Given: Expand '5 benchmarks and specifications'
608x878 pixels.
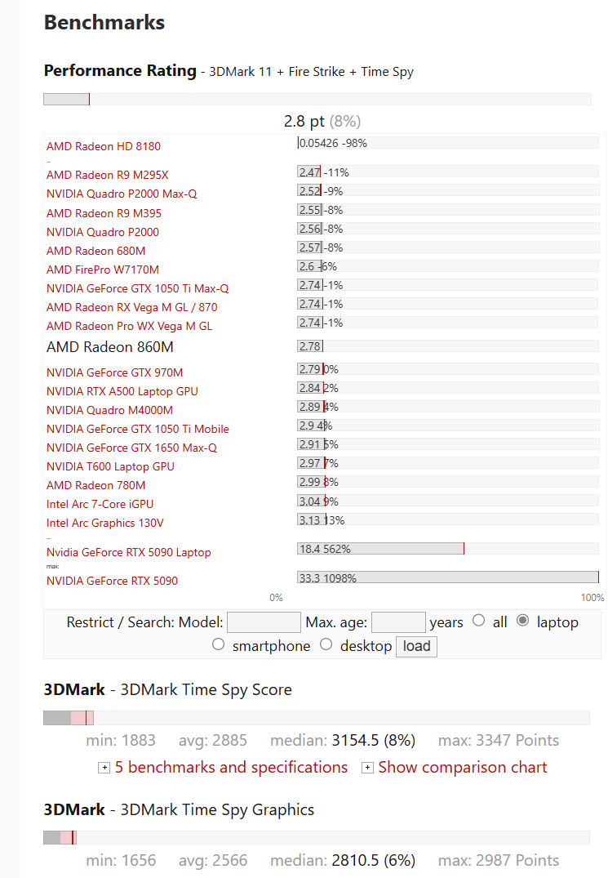Looking at the screenshot, I should (231, 767).
